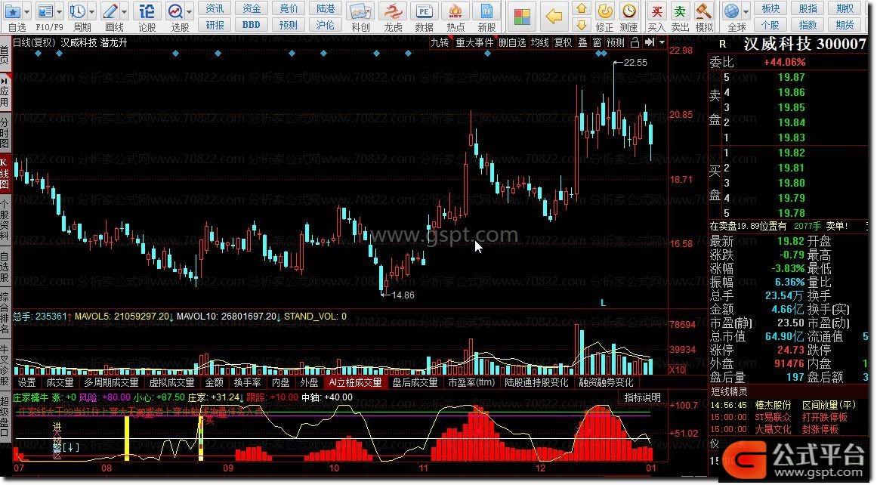Click the 22.55 high price label
Viewport: 877px width, 485px height.
635,63
